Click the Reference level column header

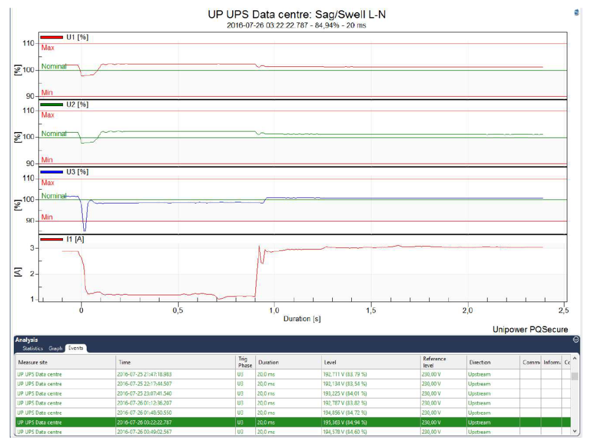[x=444, y=362]
